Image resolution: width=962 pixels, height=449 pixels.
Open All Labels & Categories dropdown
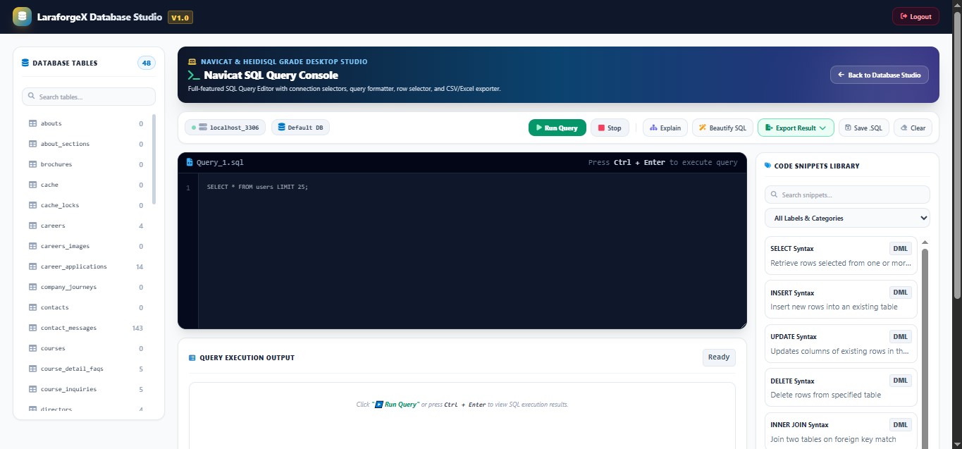tap(847, 218)
